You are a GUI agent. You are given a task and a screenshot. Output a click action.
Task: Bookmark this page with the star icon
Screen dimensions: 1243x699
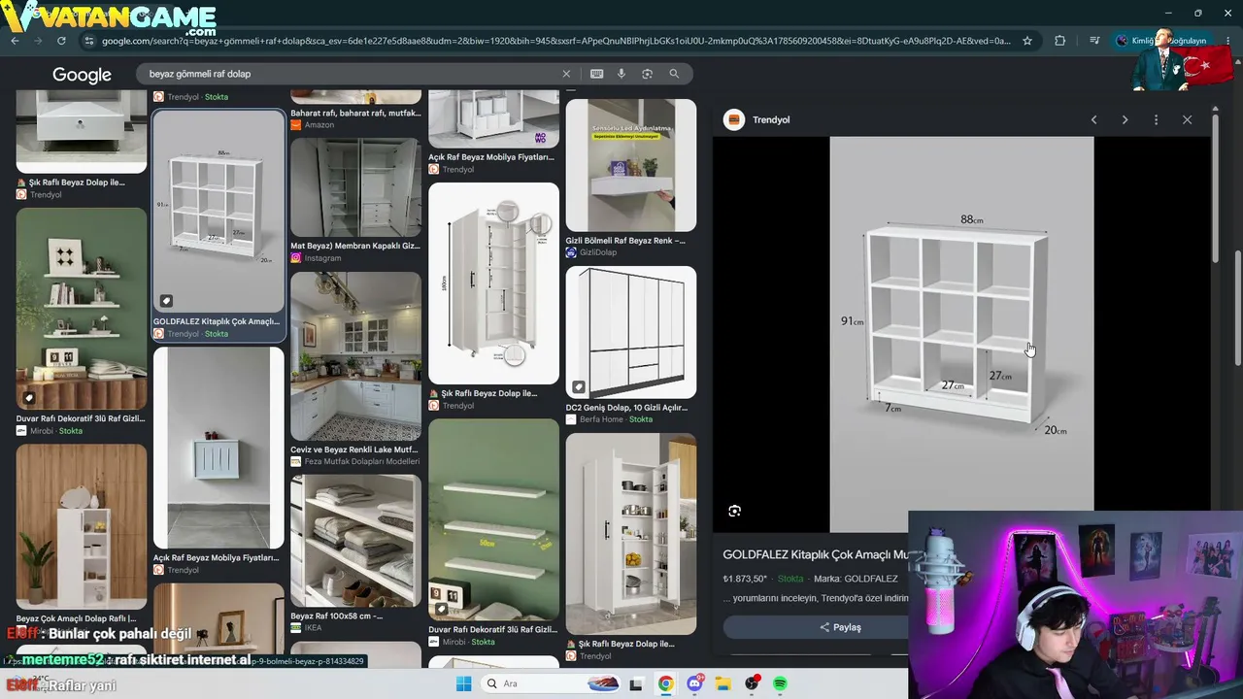[1027, 41]
